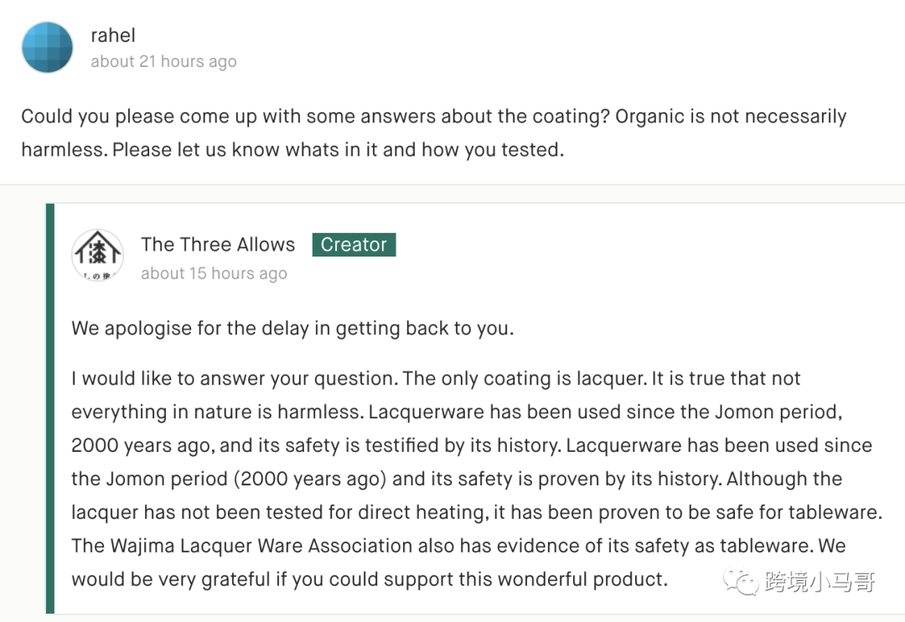Click the green Creator badge
The image size is (905, 622).
click(354, 245)
